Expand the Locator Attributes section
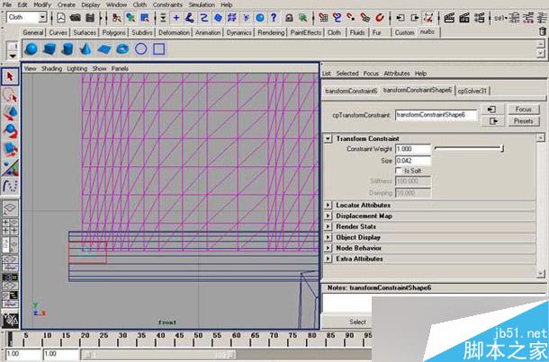 pyautogui.click(x=328, y=205)
